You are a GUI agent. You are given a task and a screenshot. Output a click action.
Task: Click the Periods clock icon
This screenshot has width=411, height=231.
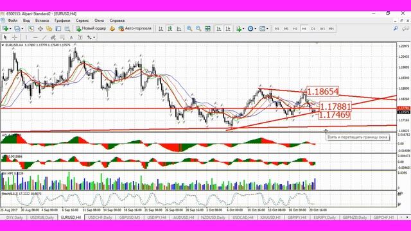(x=250, y=28)
